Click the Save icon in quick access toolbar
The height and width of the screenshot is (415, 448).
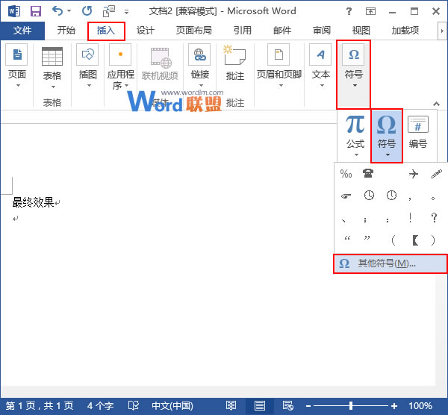point(36,11)
